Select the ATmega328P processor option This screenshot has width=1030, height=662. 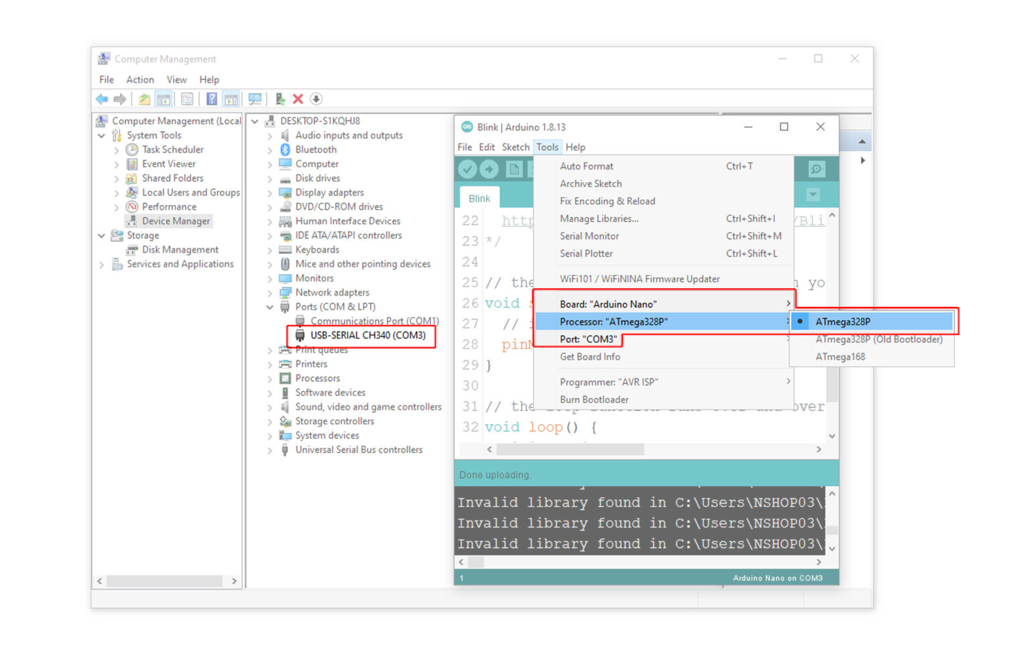click(842, 322)
